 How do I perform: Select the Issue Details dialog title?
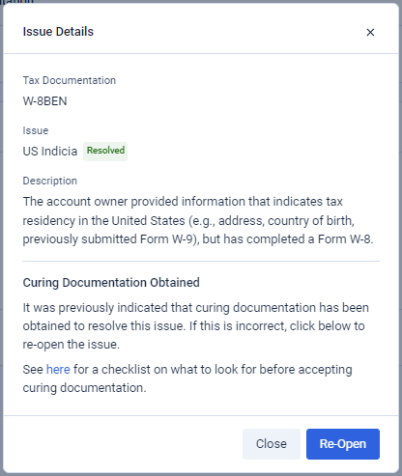pyautogui.click(x=58, y=32)
